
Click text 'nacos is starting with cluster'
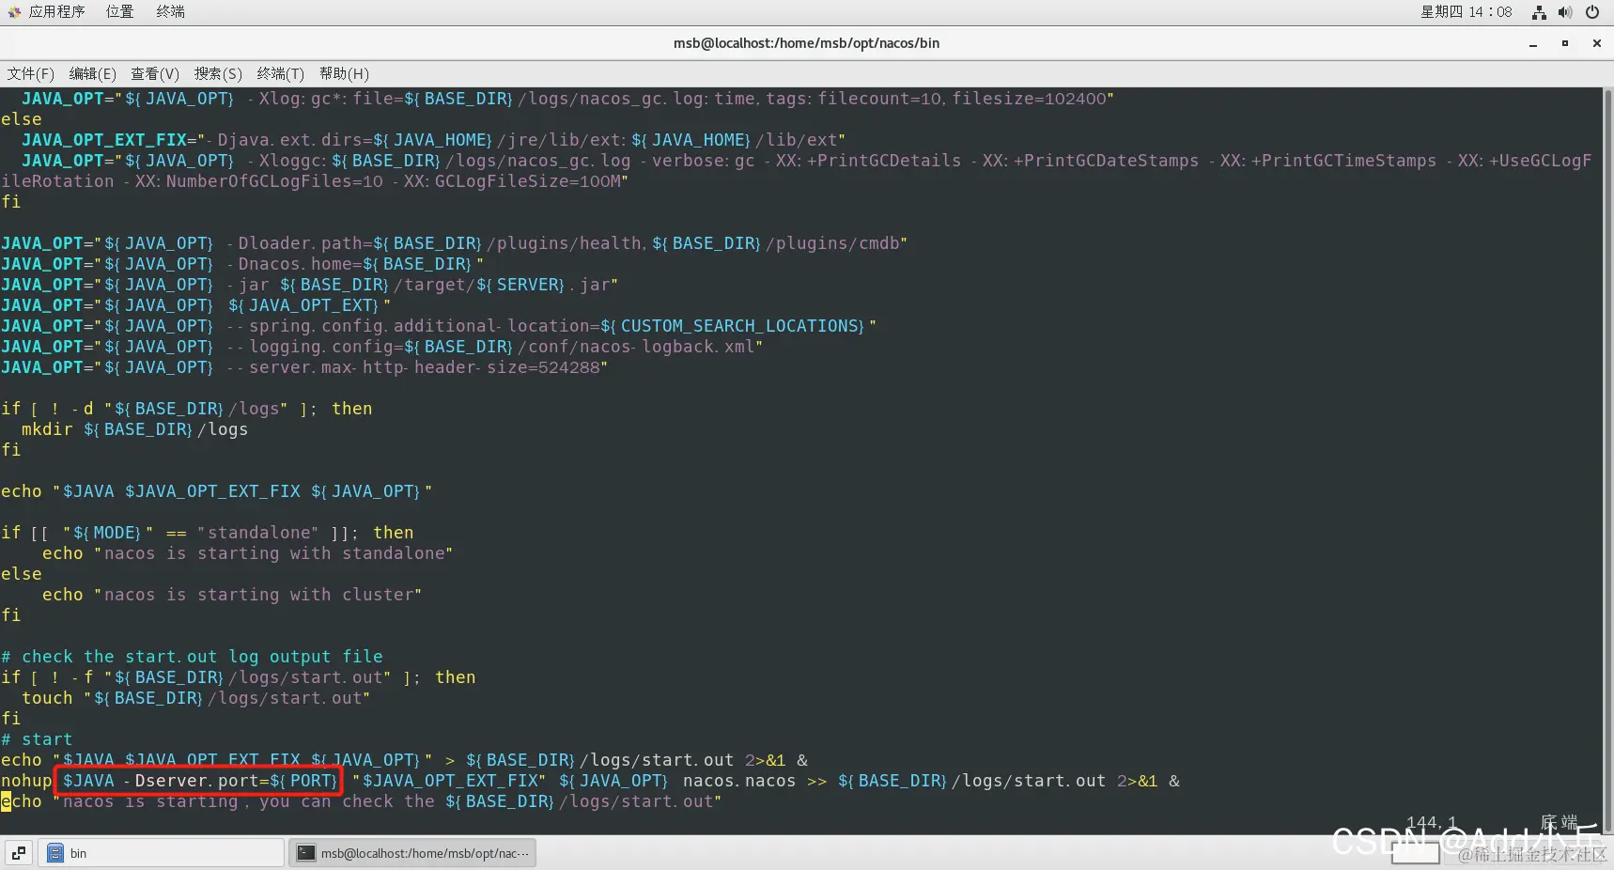tap(258, 595)
